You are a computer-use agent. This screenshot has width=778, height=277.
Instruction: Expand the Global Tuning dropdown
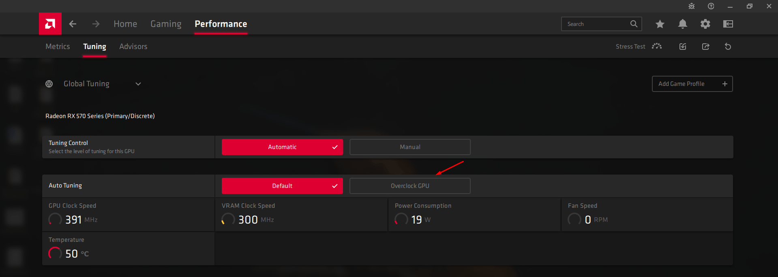coord(138,84)
